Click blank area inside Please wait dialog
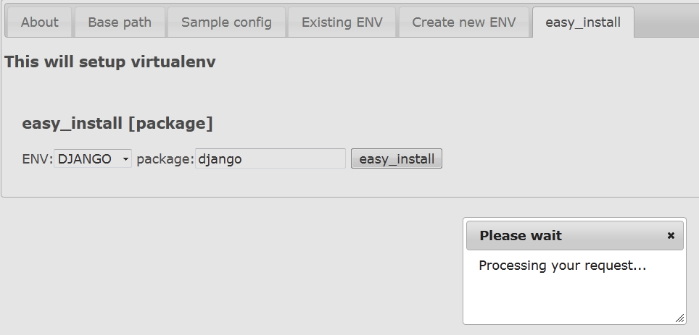The width and height of the screenshot is (699, 335). (x=574, y=298)
